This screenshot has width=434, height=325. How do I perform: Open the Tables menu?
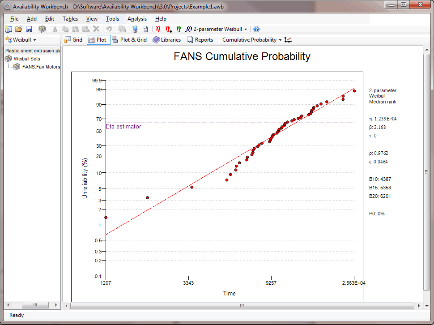70,19
